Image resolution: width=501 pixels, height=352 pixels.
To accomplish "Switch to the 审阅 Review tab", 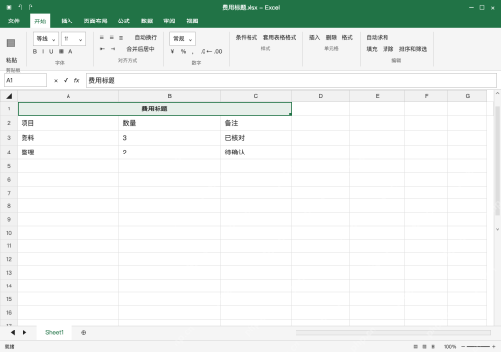I will [x=169, y=21].
